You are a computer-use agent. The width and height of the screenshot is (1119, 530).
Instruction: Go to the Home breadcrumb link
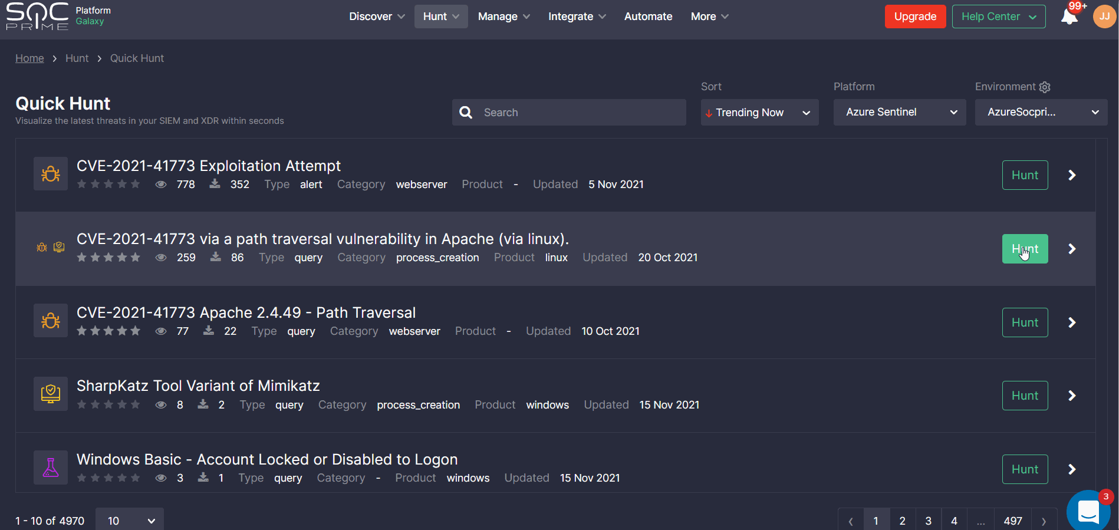click(x=29, y=58)
